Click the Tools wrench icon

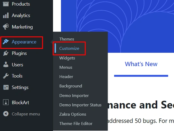pyautogui.click(x=6, y=76)
